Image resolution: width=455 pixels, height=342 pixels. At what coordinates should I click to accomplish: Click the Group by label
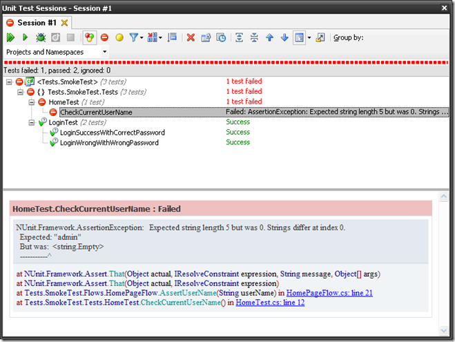(348, 38)
